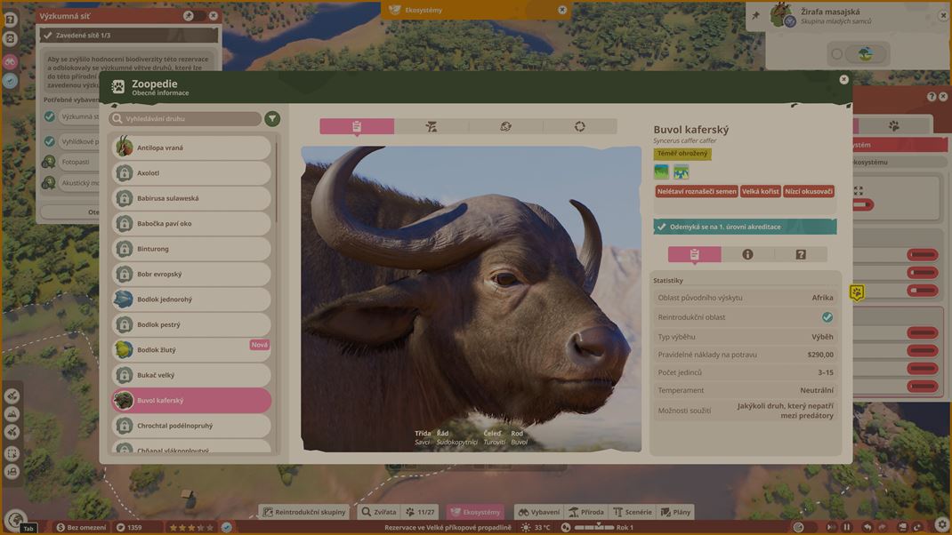Image resolution: width=952 pixels, height=535 pixels.
Task: Focus the Vyhledávání druhu search field
Action: [185, 119]
